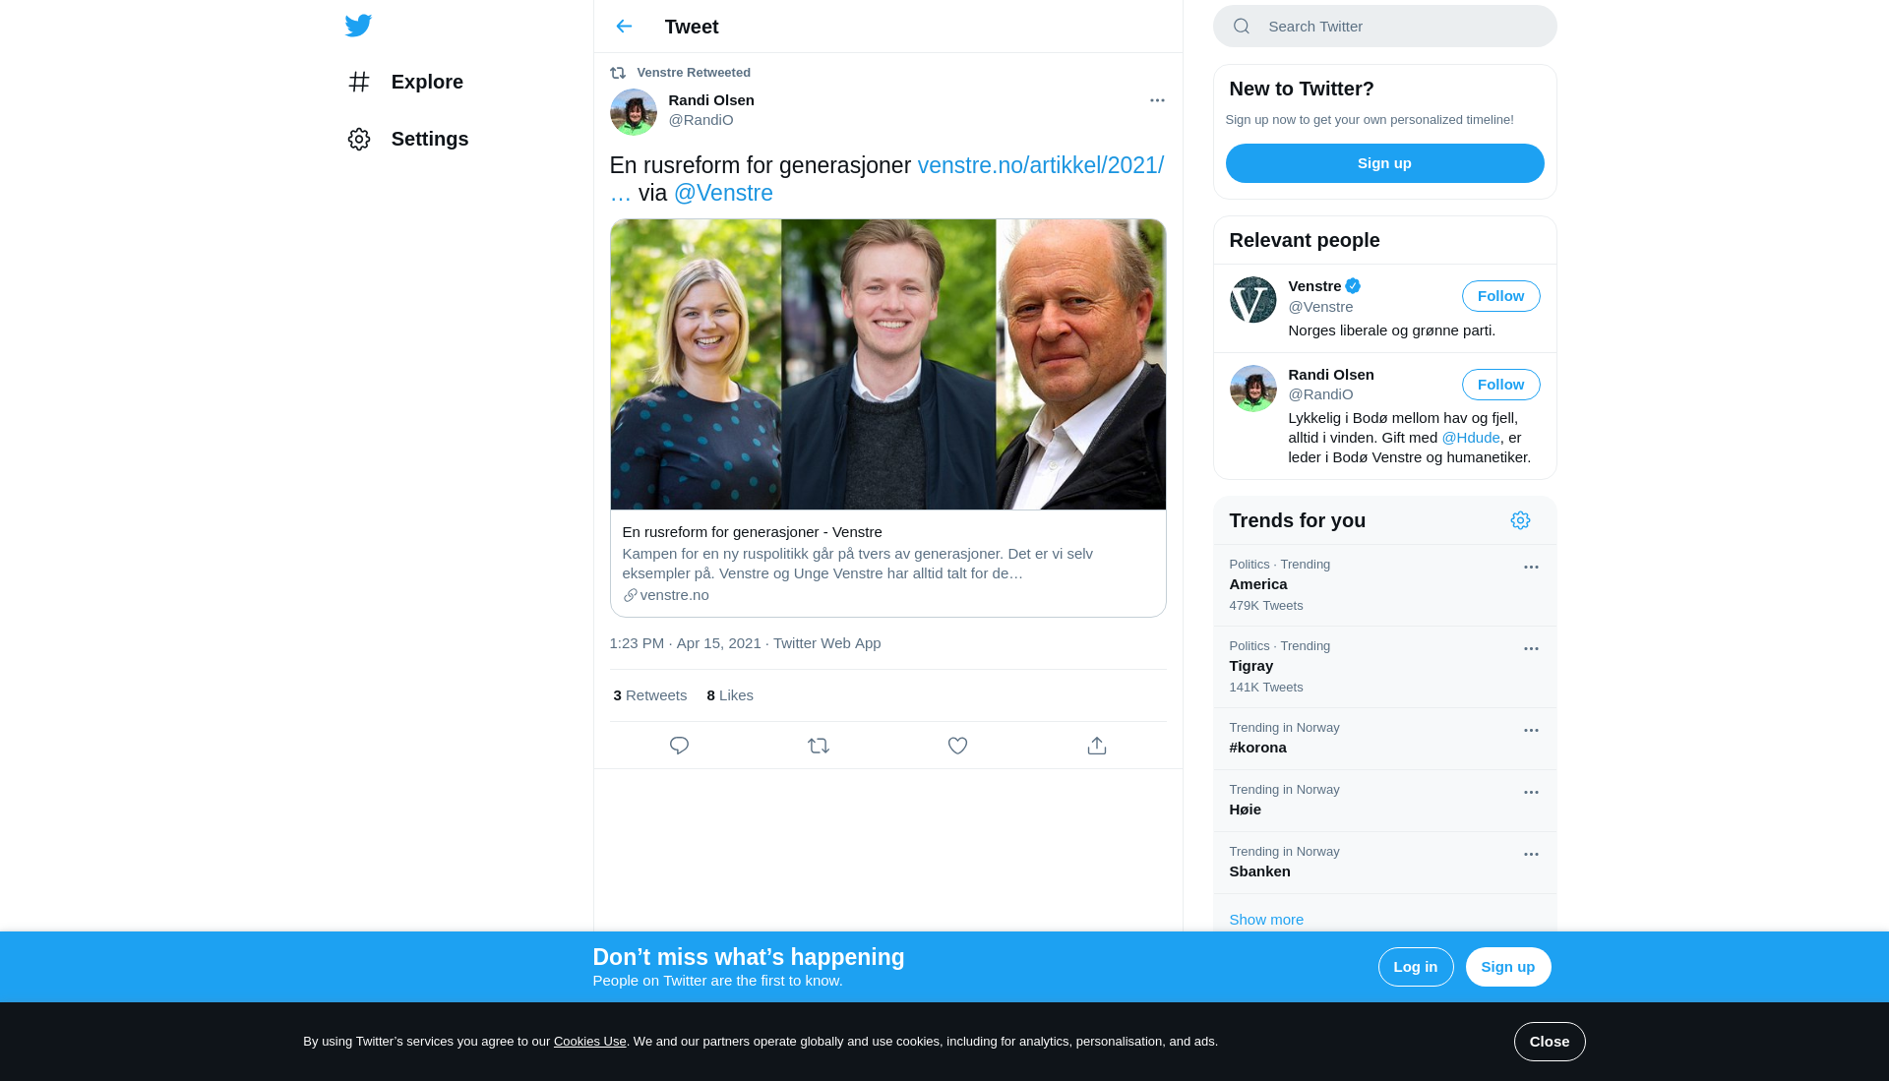Open the article card photo

887,364
